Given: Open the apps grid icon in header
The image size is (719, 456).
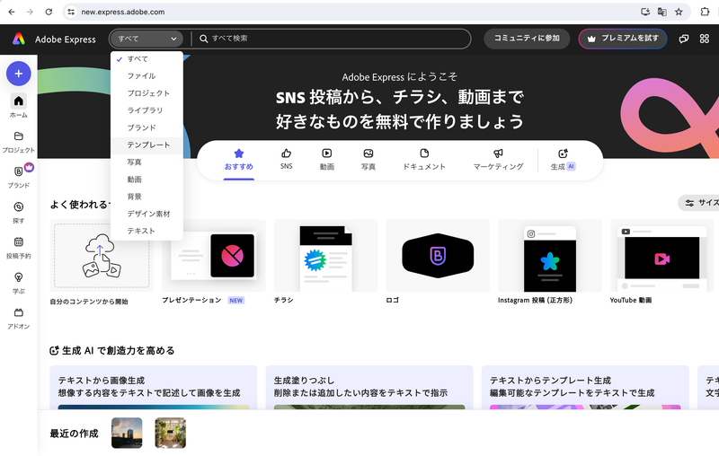Looking at the screenshot, I should point(705,39).
